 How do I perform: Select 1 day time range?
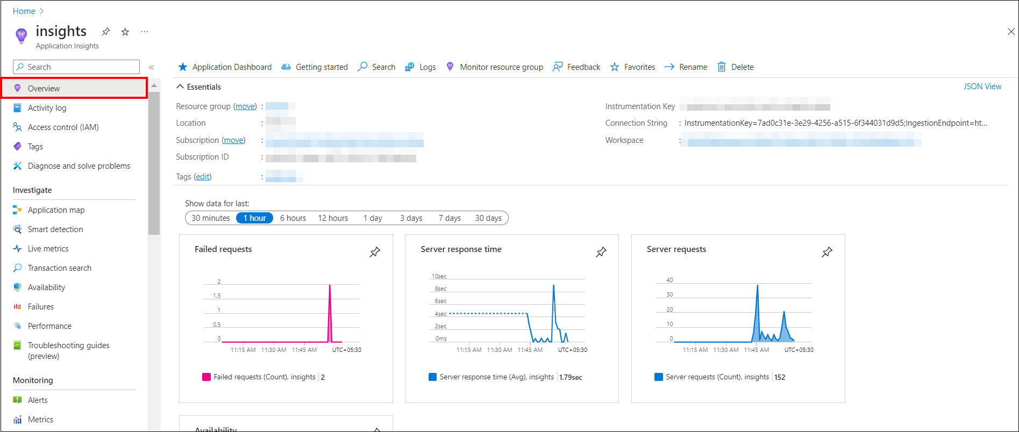(373, 218)
